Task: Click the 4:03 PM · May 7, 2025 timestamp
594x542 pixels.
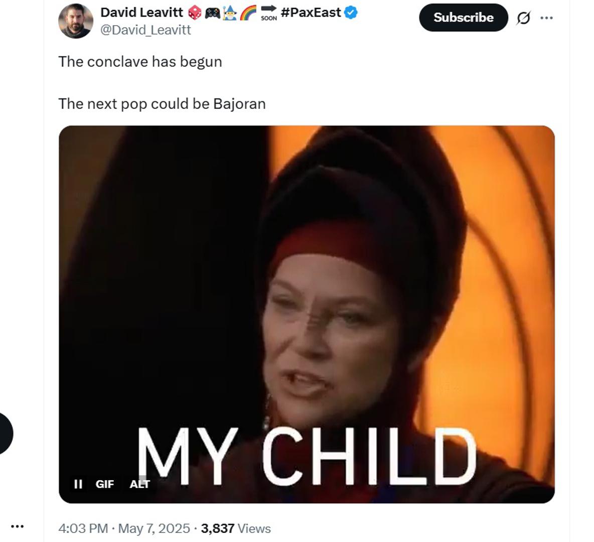Action: click(x=124, y=528)
